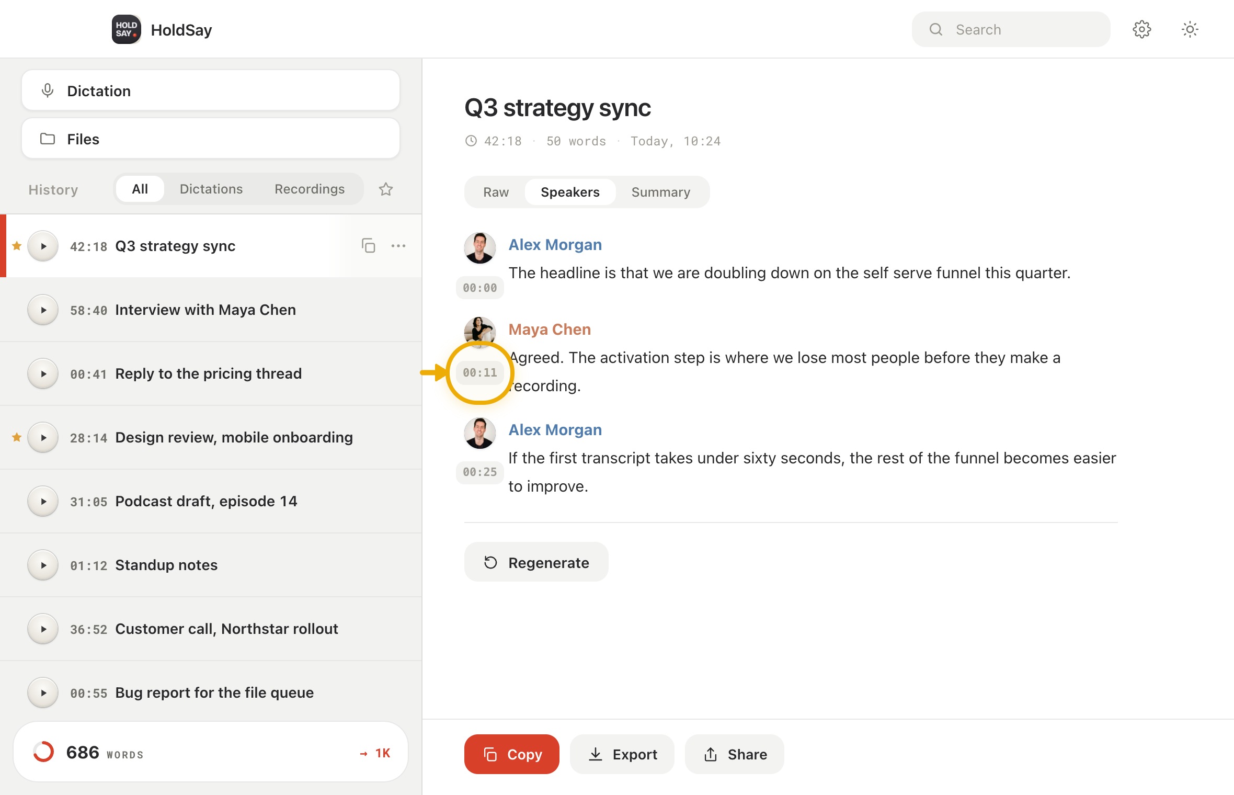Open the Dictation section

[x=211, y=90]
